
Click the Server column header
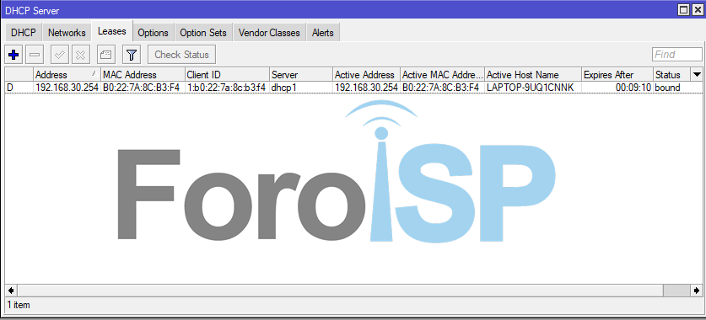coord(301,75)
